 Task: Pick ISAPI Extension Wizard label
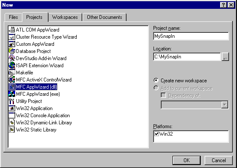coord(40,66)
